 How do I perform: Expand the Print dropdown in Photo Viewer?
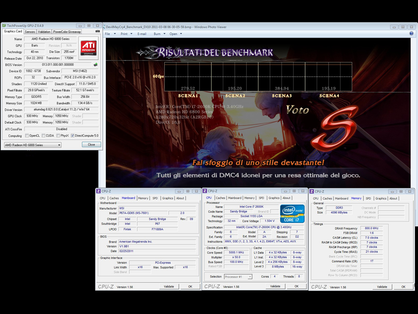click(x=131, y=34)
